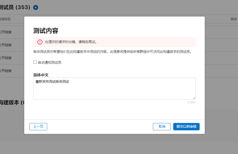This screenshot has width=238, height=154.
Task: Select the third 公开链接 tester row
Action: point(6,58)
